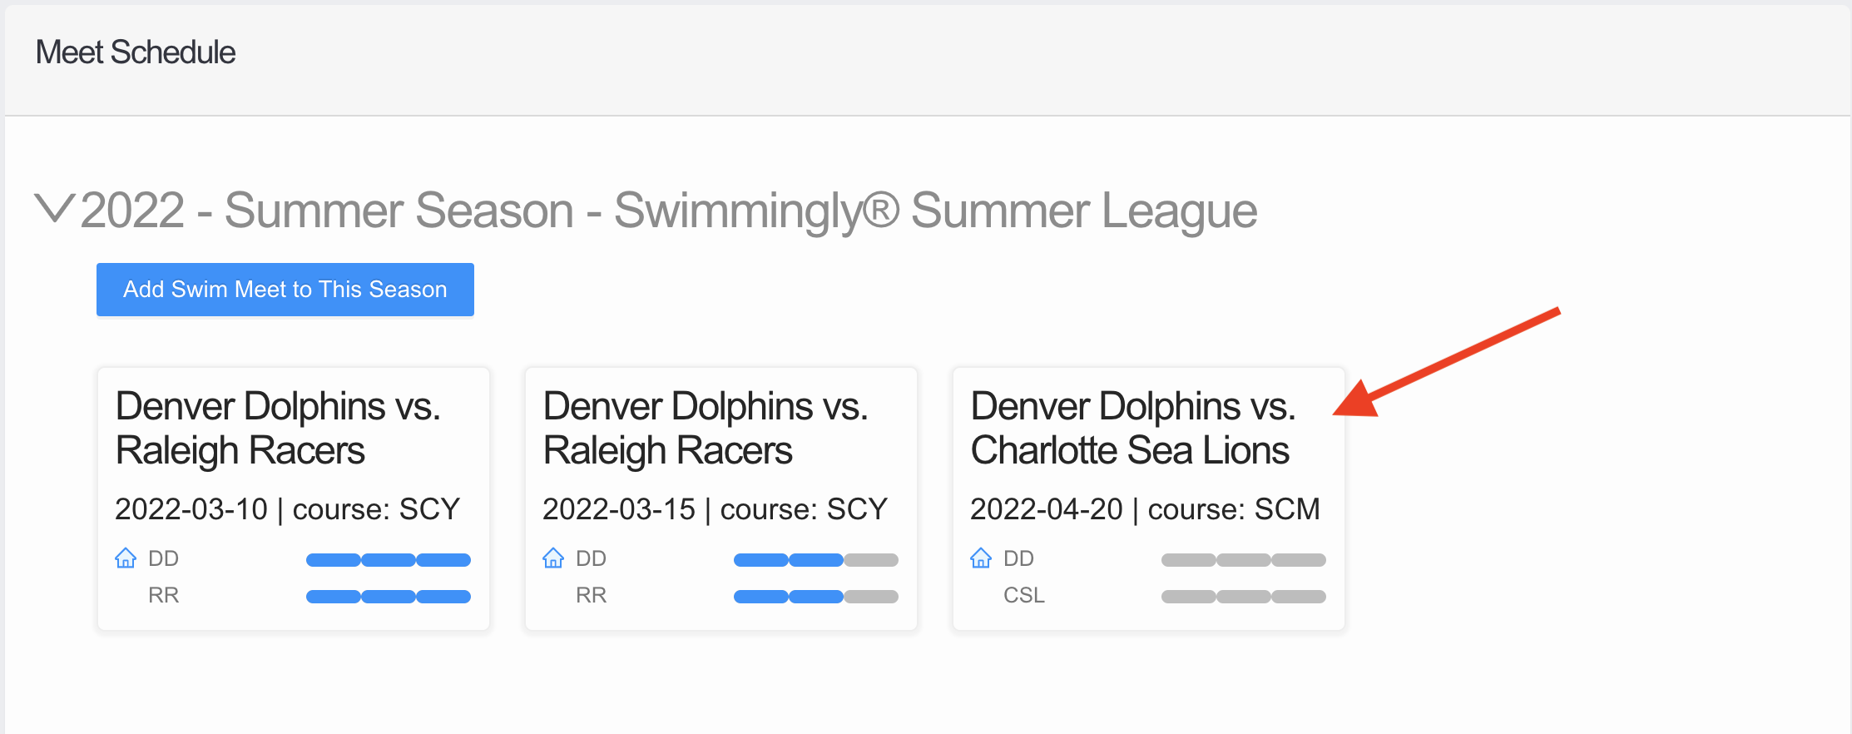This screenshot has width=1852, height=734.
Task: Click the first blue progress segment for DD on March 10 meet
Action: (333, 559)
